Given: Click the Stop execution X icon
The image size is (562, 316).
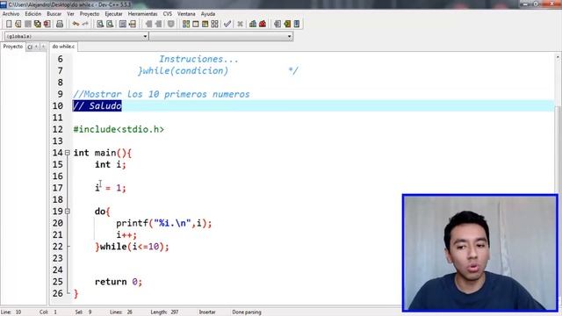Looking at the screenshot, I should pyautogui.click(x=240, y=24).
